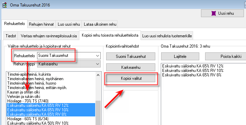Select Esikuivattu säilörehu RV 10% in Oma Takuurehut list
This screenshot has height=125, width=246.
point(193,71)
